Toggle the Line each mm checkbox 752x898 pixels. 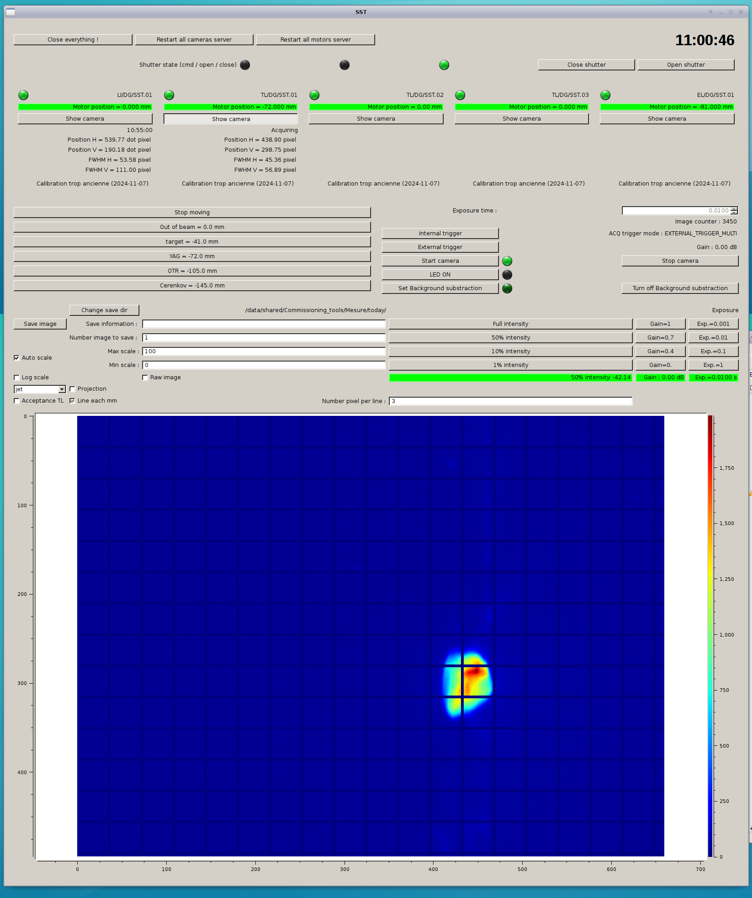click(x=72, y=401)
